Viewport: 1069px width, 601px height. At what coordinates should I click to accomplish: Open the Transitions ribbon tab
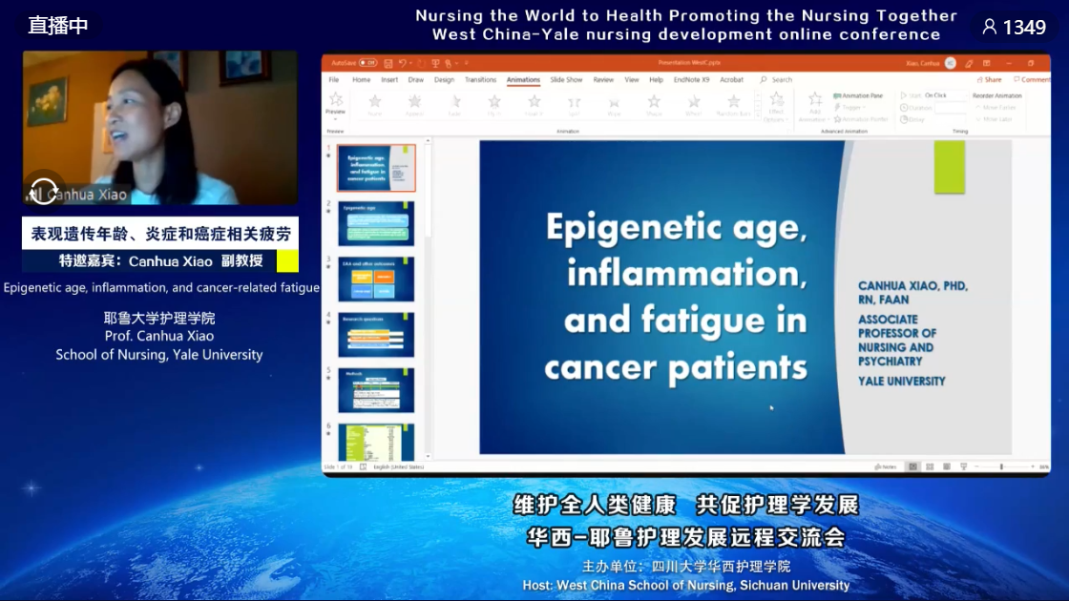click(x=480, y=80)
